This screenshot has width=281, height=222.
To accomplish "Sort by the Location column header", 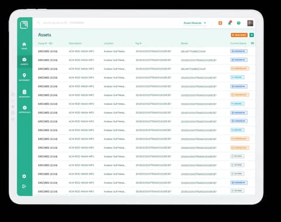I will (x=109, y=43).
